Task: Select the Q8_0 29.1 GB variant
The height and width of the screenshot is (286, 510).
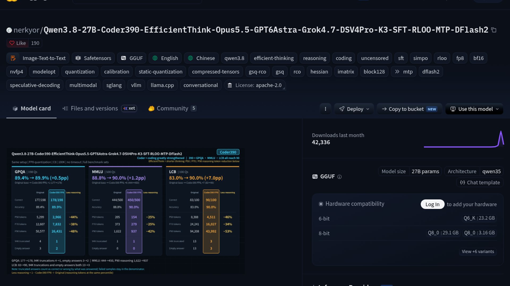Action: [x=443, y=233]
